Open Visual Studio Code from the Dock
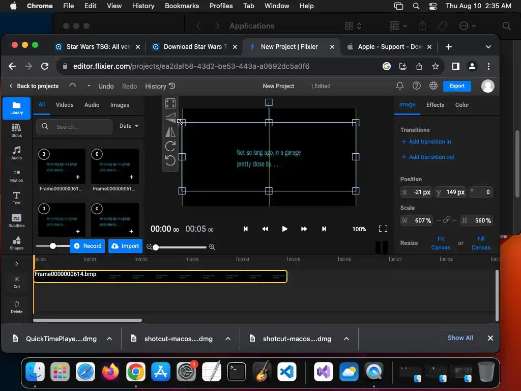This screenshot has width=521, height=391. (287, 371)
